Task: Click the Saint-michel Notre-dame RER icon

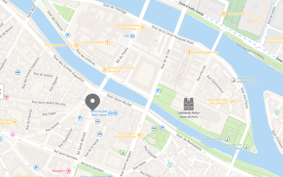Action: click(110, 113)
